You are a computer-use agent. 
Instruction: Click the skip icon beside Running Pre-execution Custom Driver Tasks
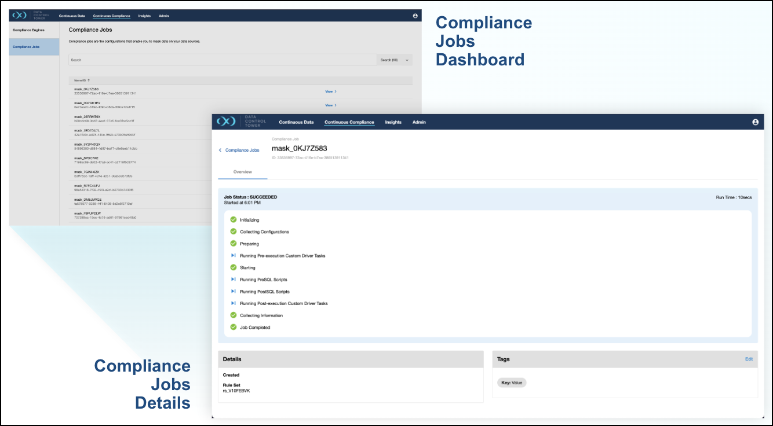234,255
